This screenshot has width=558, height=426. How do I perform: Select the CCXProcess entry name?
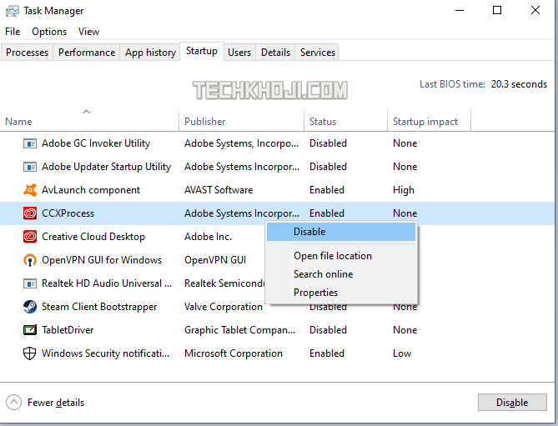pyautogui.click(x=68, y=213)
